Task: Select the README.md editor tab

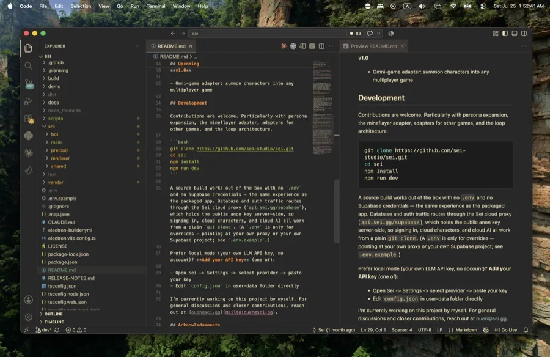Action: click(171, 46)
